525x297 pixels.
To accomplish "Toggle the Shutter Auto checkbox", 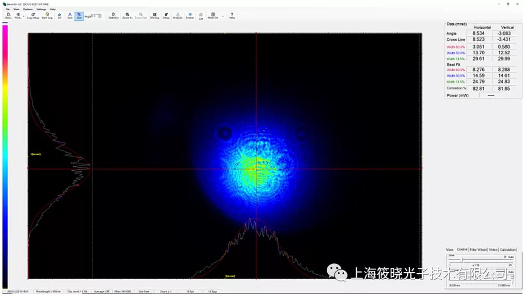I will coord(506,272).
